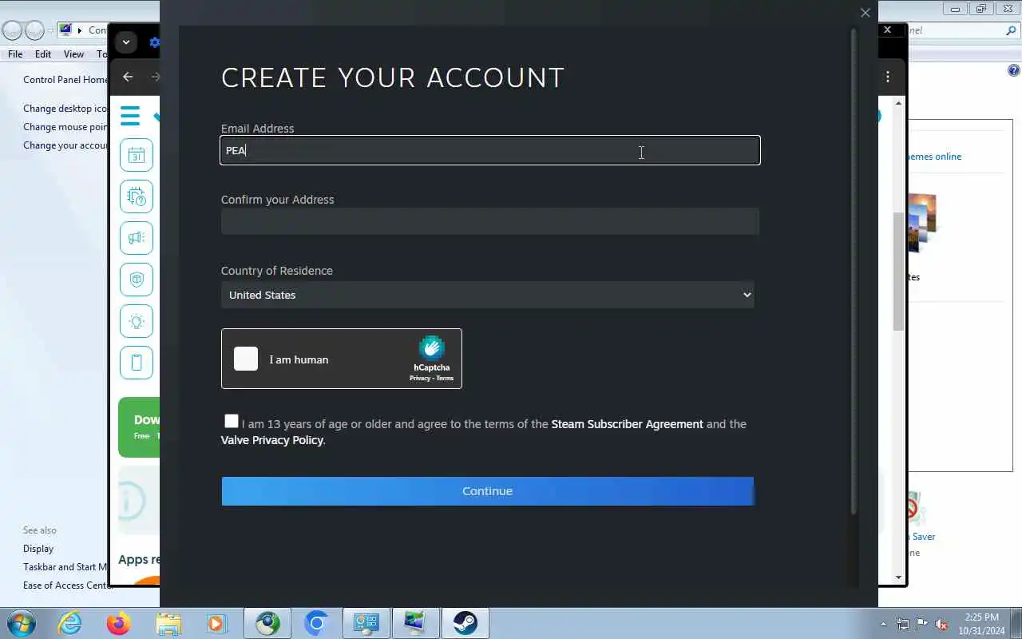Click the Confirm your Address field
Image resolution: width=1022 pixels, height=639 pixels.
point(490,221)
